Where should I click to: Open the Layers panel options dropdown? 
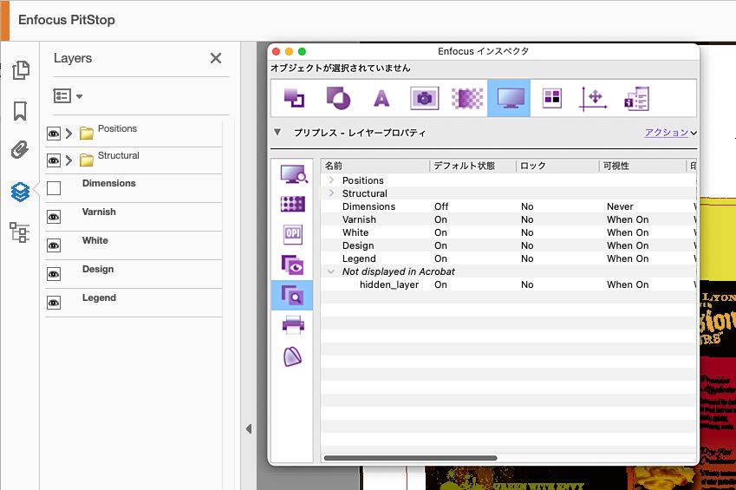(x=68, y=96)
